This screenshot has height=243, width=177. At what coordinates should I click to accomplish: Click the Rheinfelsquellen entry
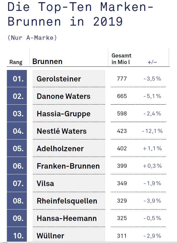point(69,201)
